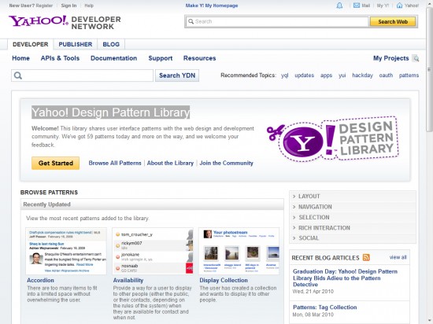Open Graduation Day blog article
Screen dimensions: 433x324
(x=345, y=278)
